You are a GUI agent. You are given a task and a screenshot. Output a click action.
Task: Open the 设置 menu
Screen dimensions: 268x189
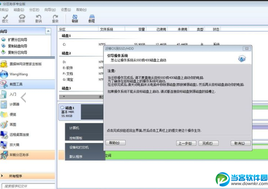pyautogui.click(x=66, y=10)
